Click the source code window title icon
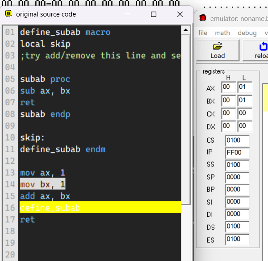This screenshot has height=261, width=268. 8,14
